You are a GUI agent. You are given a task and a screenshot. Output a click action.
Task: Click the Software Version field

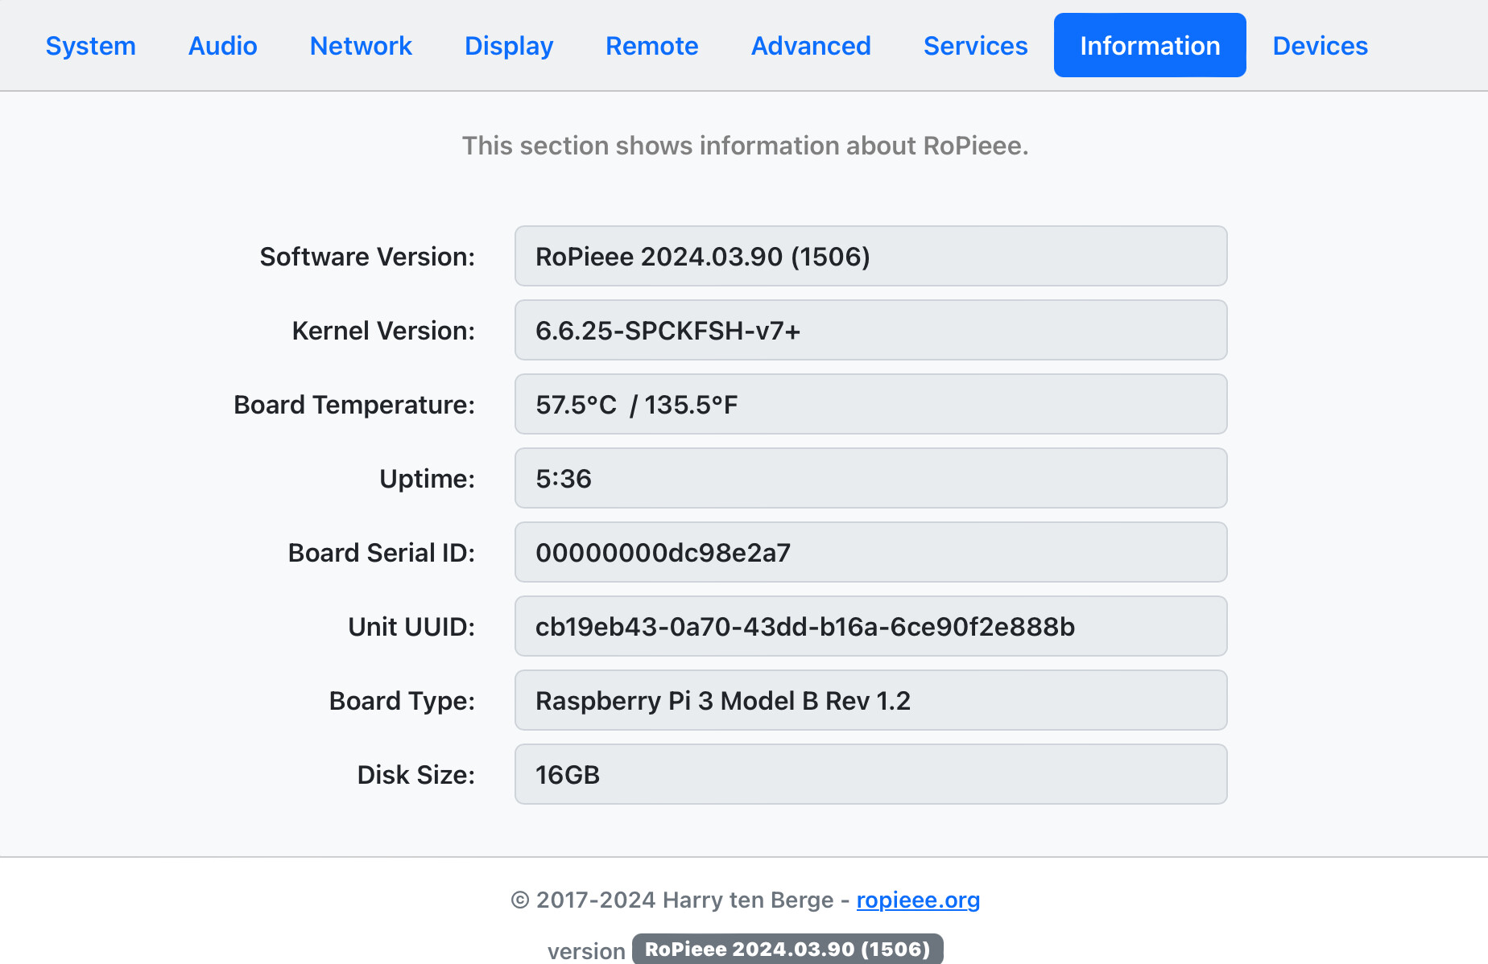tap(870, 256)
